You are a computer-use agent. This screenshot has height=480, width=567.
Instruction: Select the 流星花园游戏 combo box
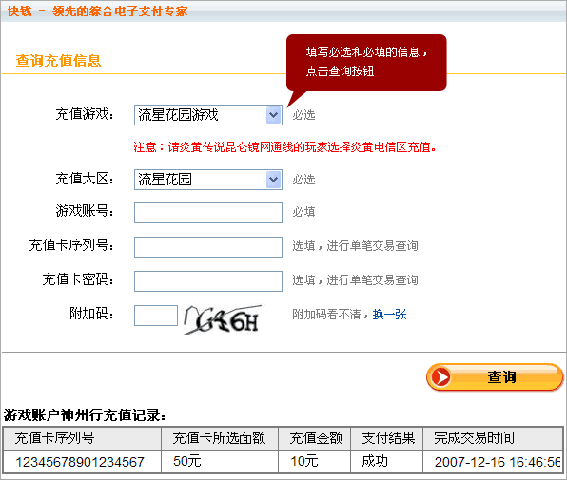click(208, 115)
